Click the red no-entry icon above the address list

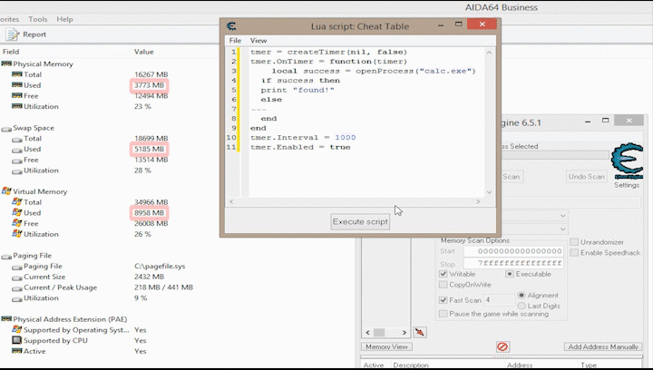[x=502, y=346]
